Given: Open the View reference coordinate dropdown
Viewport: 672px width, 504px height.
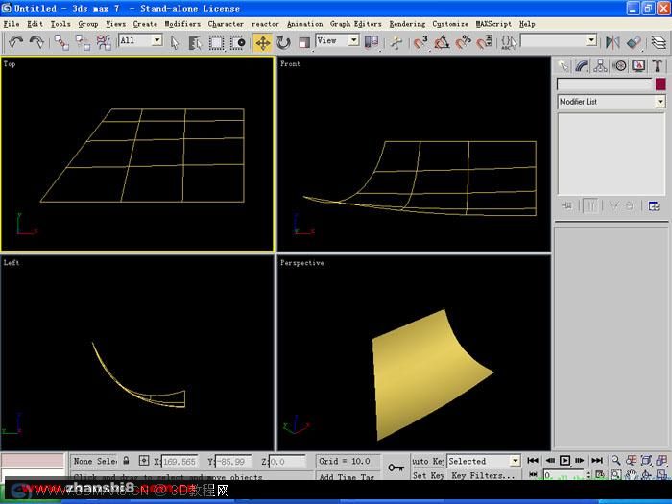Looking at the screenshot, I should [x=337, y=40].
